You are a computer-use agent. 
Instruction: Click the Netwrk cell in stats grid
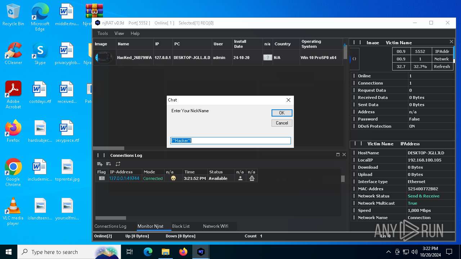(442, 59)
